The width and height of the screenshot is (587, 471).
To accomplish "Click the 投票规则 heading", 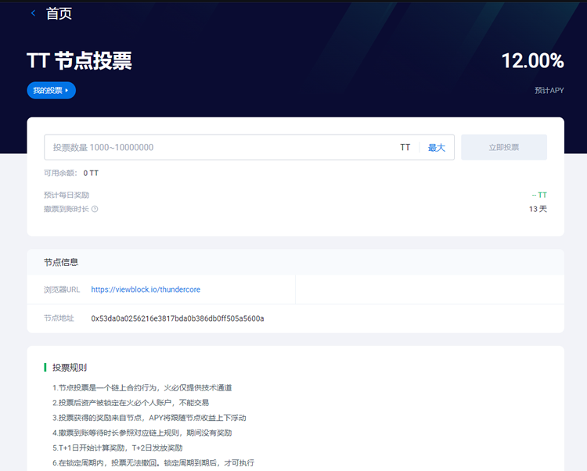I will click(x=70, y=368).
